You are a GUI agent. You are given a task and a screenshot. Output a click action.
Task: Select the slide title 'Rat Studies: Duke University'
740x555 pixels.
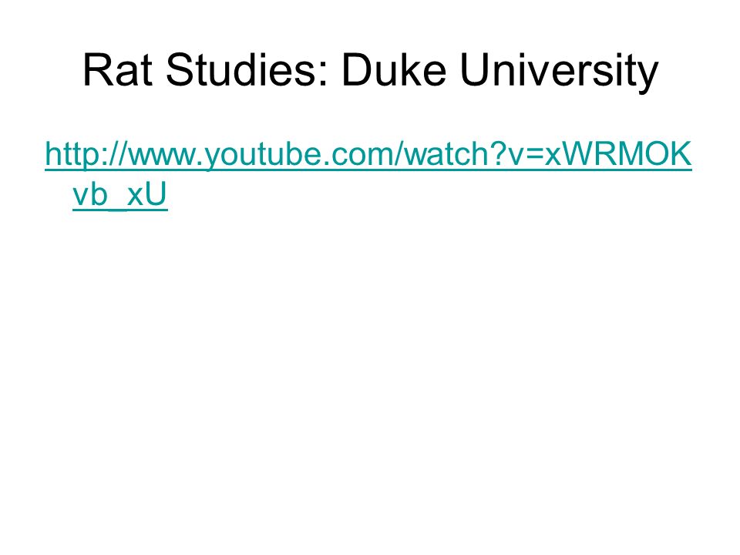coord(371,71)
